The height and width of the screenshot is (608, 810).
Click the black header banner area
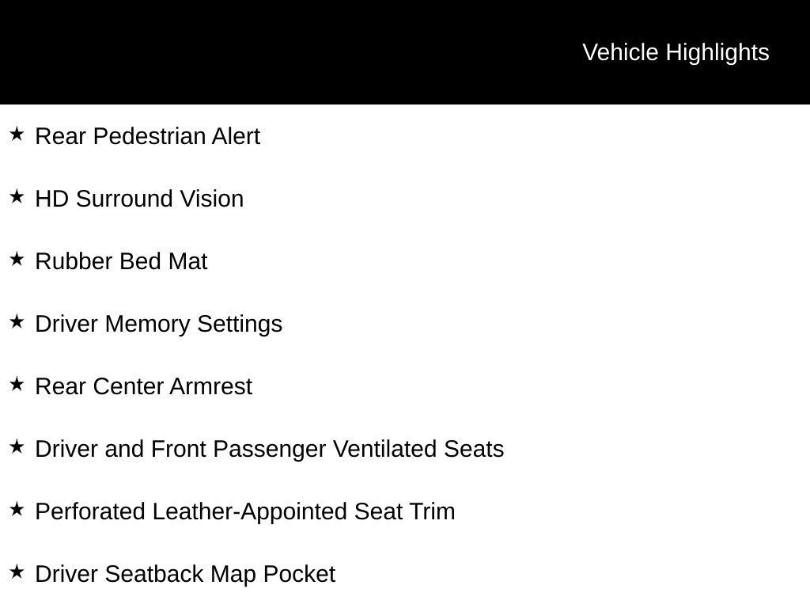(x=405, y=52)
